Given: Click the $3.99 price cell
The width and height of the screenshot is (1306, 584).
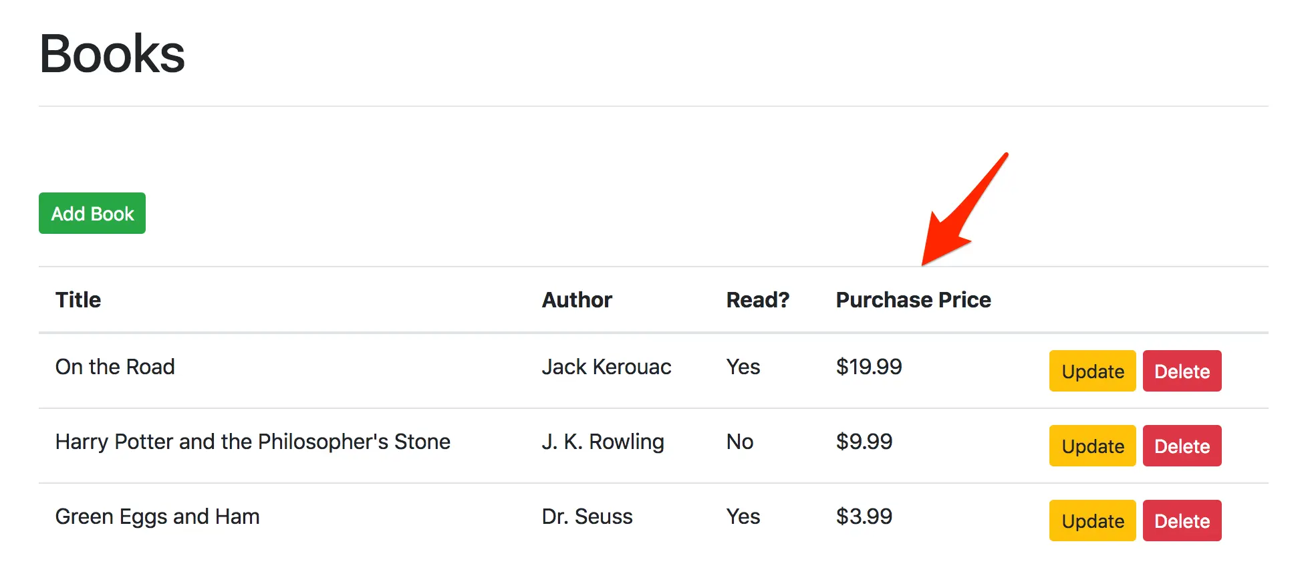Looking at the screenshot, I should click(x=864, y=517).
